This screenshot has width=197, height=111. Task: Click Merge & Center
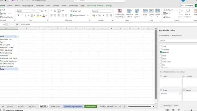(78, 15)
